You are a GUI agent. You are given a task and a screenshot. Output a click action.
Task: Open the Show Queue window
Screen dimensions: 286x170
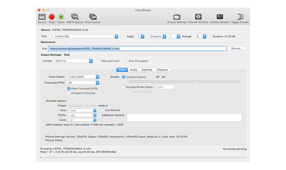click(93, 17)
